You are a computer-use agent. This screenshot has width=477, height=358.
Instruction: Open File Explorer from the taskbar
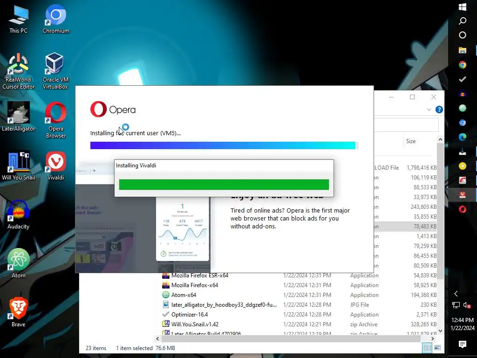click(463, 50)
